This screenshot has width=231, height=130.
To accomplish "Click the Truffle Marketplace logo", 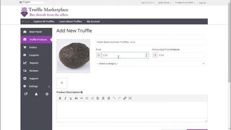I will 44,12.
